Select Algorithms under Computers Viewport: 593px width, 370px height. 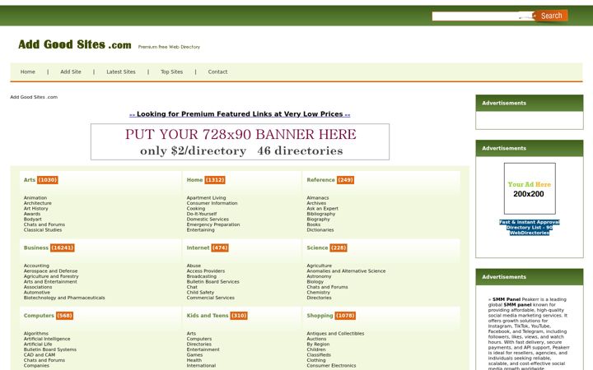pyautogui.click(x=36, y=334)
